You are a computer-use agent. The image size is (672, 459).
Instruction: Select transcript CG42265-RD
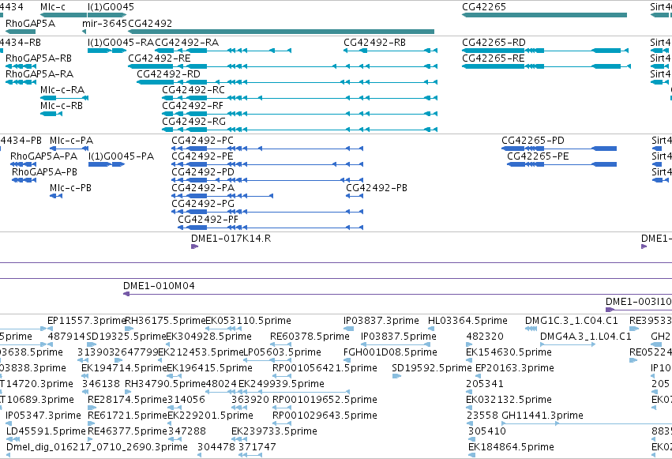[545, 51]
